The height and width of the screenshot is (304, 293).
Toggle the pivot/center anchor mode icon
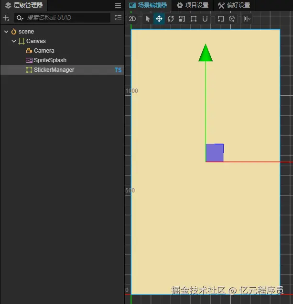click(x=221, y=19)
